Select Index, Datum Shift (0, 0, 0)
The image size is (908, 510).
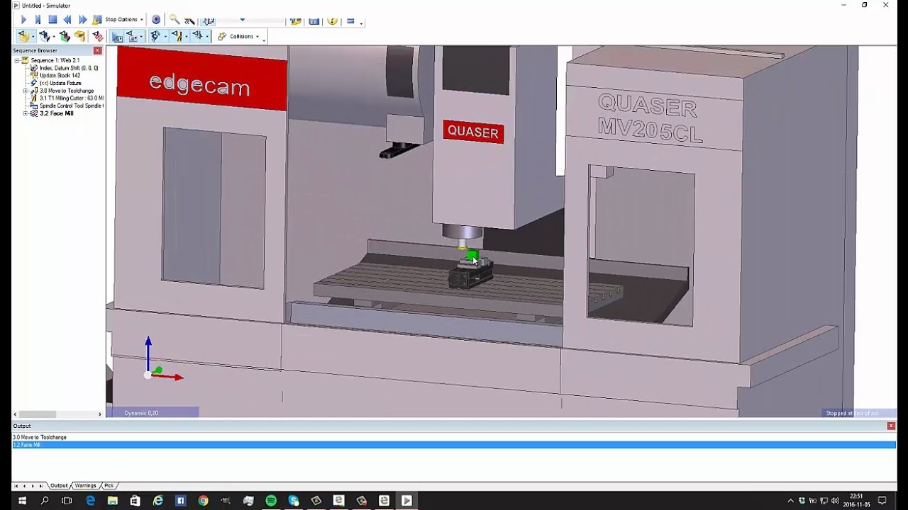(x=69, y=68)
